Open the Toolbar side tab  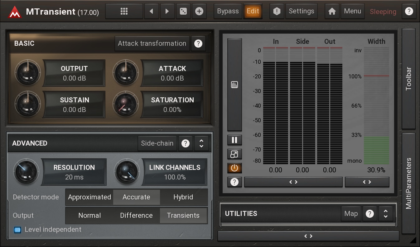tap(408, 79)
